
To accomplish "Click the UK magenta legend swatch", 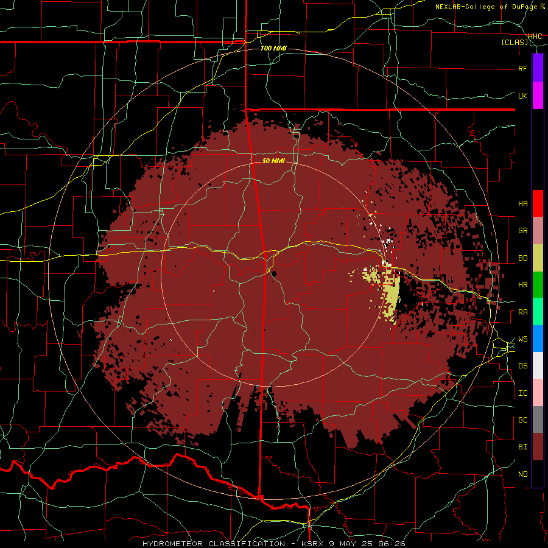I will coord(538,96).
